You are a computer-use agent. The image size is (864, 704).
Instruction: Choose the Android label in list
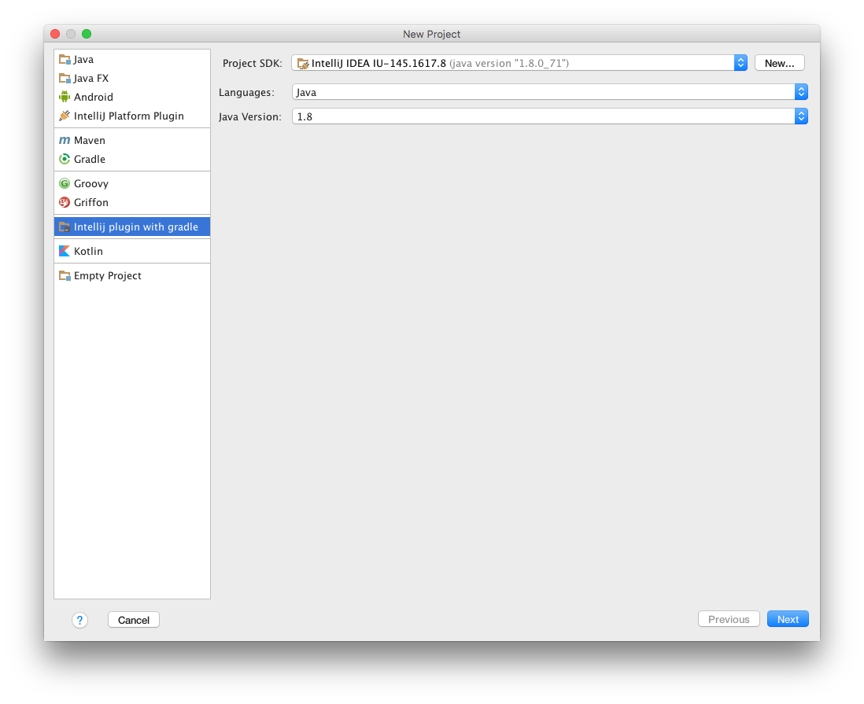click(94, 97)
